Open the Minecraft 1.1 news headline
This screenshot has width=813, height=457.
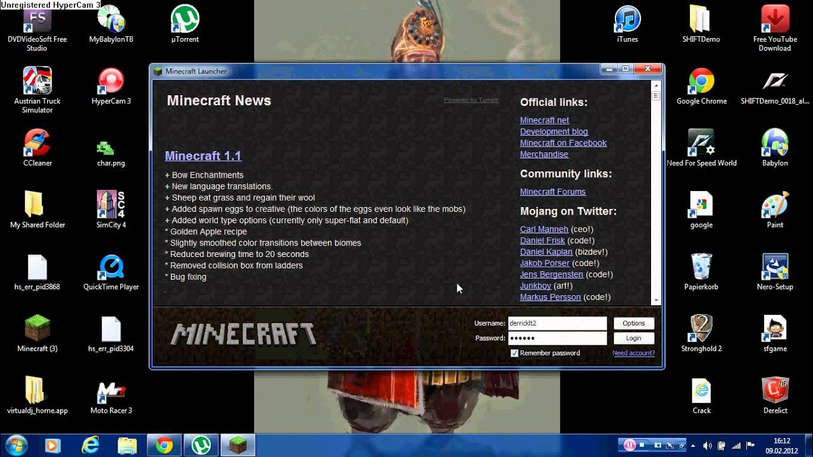coord(203,156)
